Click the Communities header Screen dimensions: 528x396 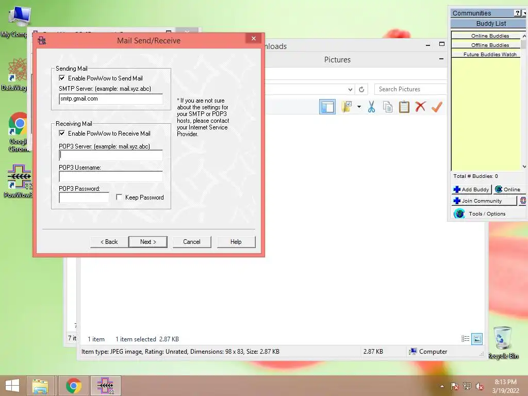[471, 13]
